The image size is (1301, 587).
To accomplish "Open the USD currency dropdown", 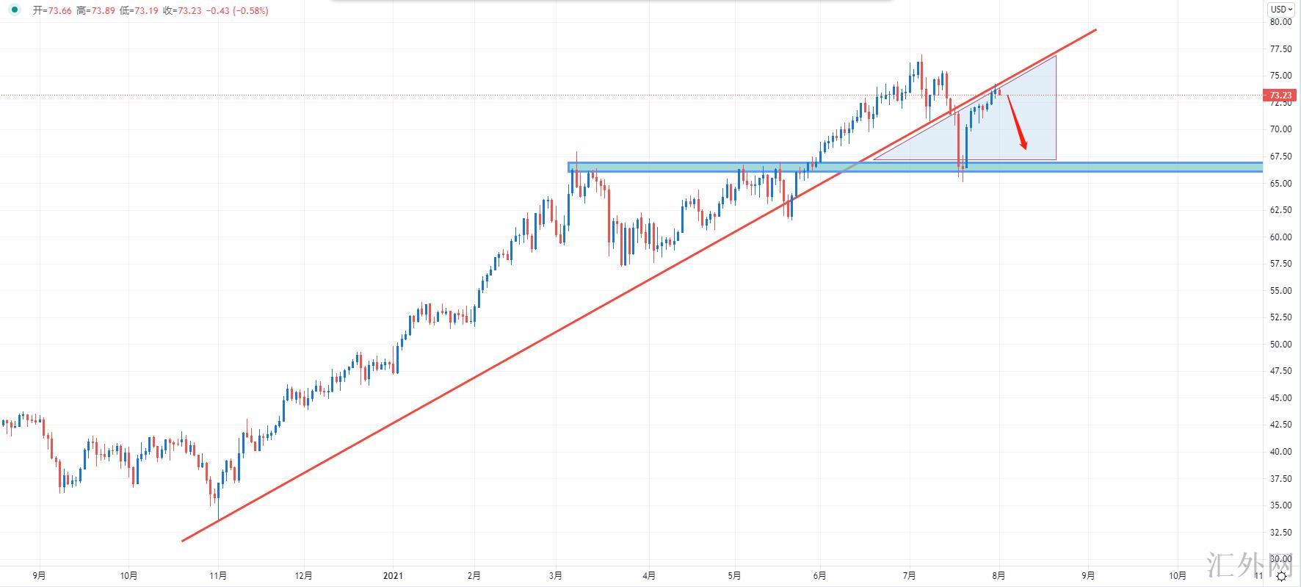I will coord(1282,9).
